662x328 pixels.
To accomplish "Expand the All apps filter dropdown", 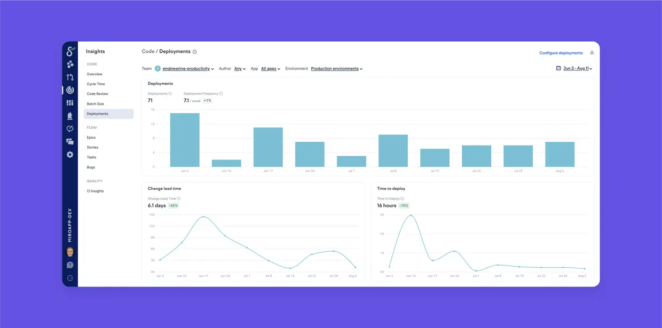I will 271,69.
